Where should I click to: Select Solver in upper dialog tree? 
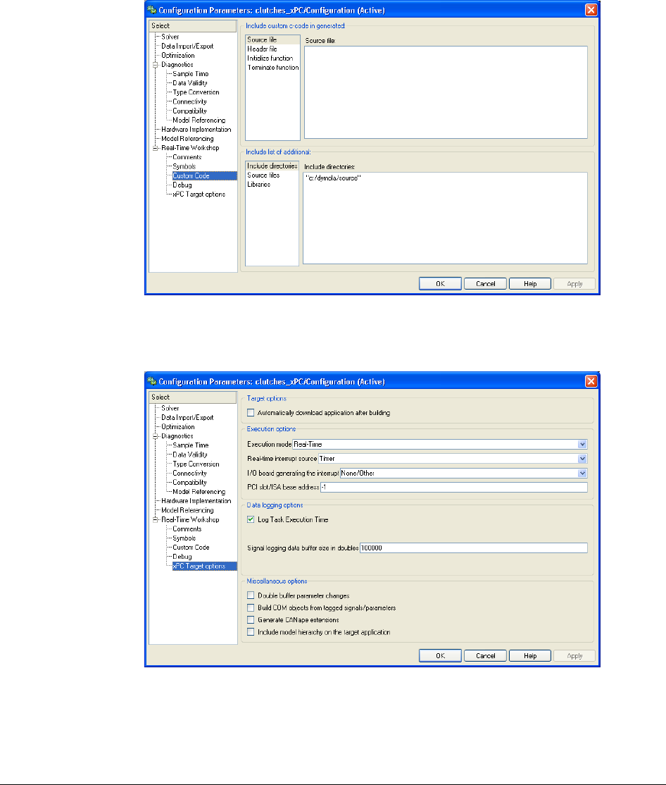(x=170, y=37)
